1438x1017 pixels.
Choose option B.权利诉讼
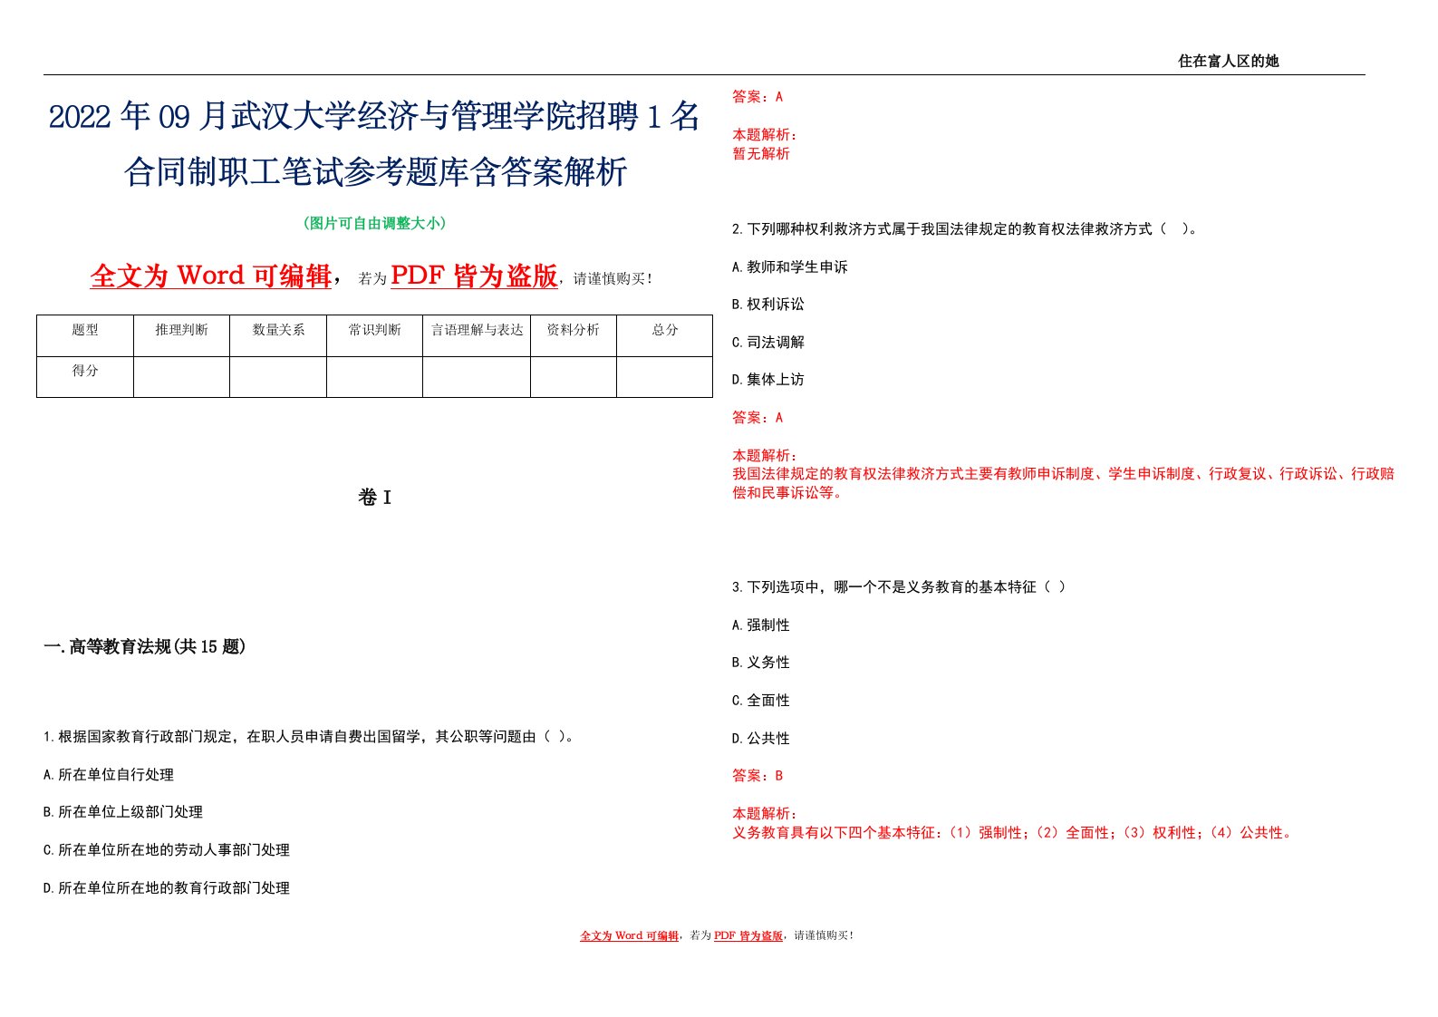tap(768, 305)
